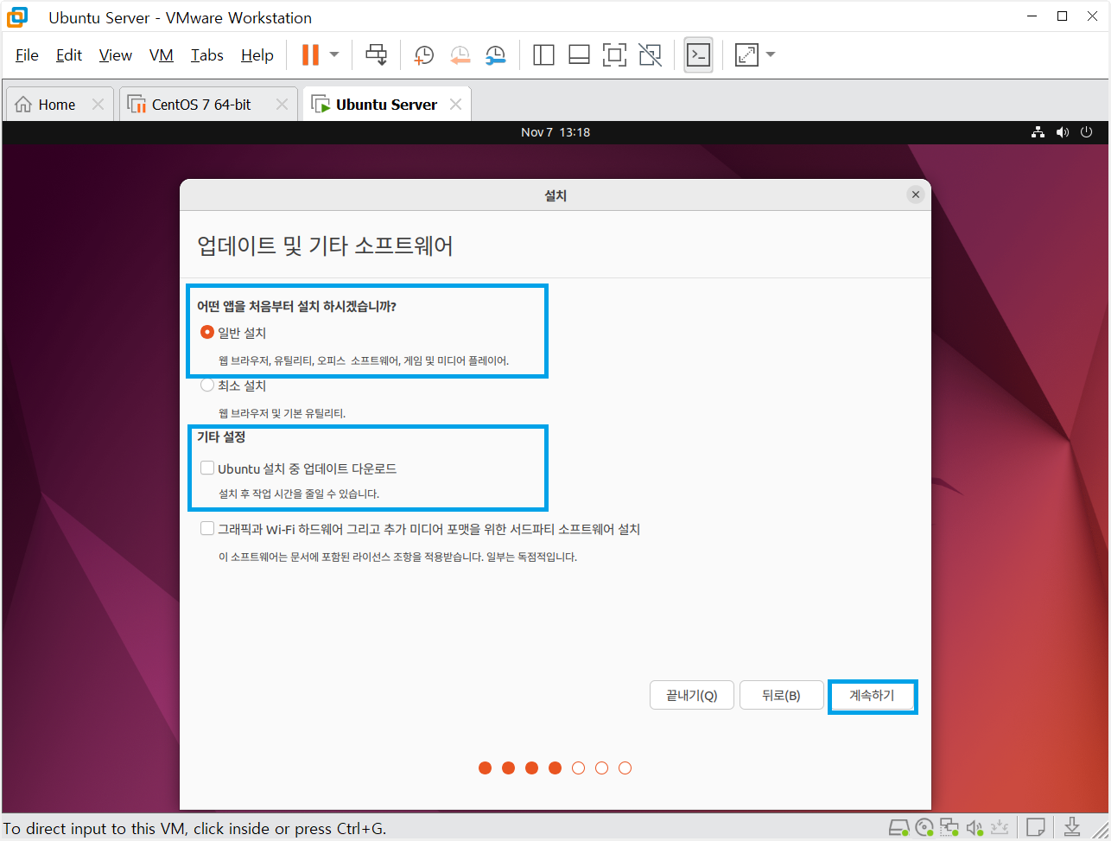Click the stretch guest display icon
Screen dimensions: 1111x841
746,55
